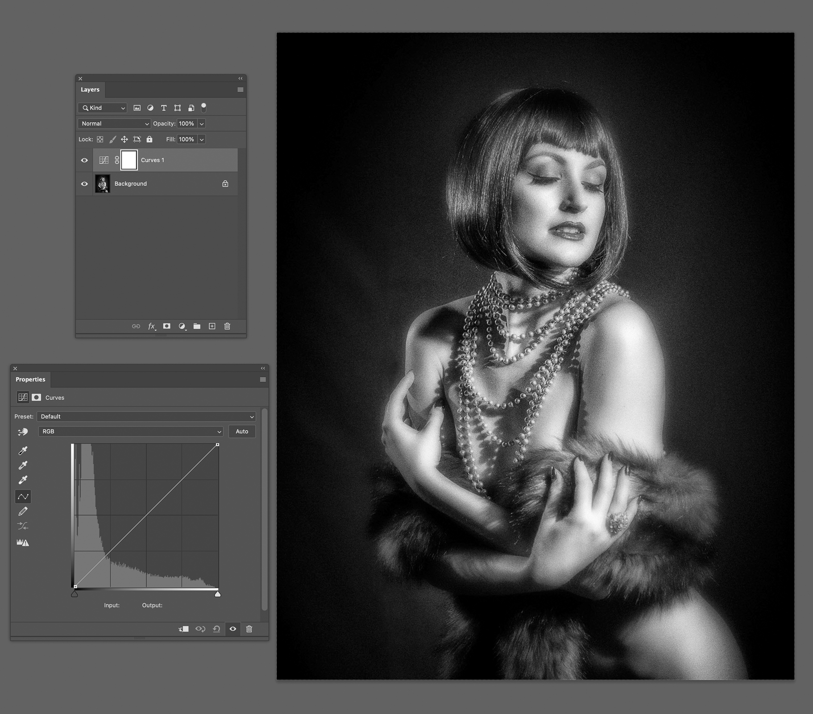Reset the Curves adjustment to defaults

(x=216, y=629)
